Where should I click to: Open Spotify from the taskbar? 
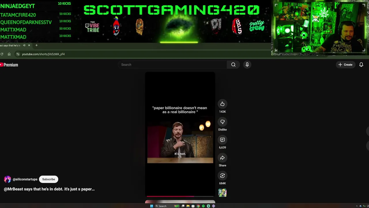tap(203, 206)
